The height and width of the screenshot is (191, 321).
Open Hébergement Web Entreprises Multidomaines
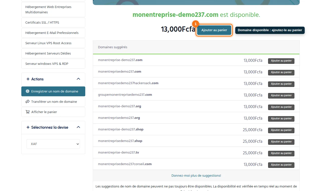tap(53, 10)
